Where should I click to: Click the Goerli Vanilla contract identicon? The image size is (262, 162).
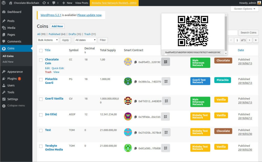coord(128,101)
